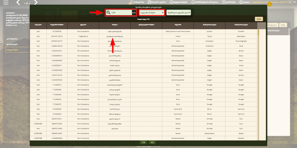297x148 pixels.
Task: Click the dark button attached to the search field
Action: click(x=134, y=13)
